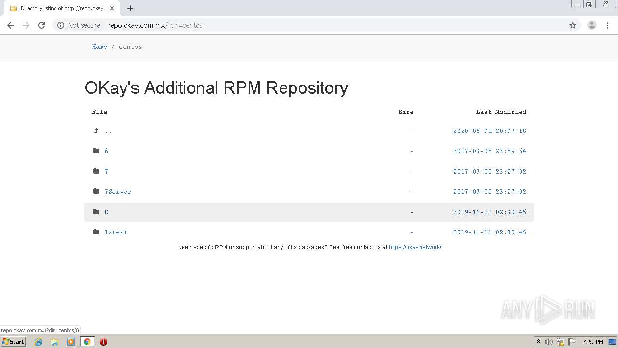Click the folder icon for 7Server
Viewport: 618px width, 348px height.
(96, 191)
